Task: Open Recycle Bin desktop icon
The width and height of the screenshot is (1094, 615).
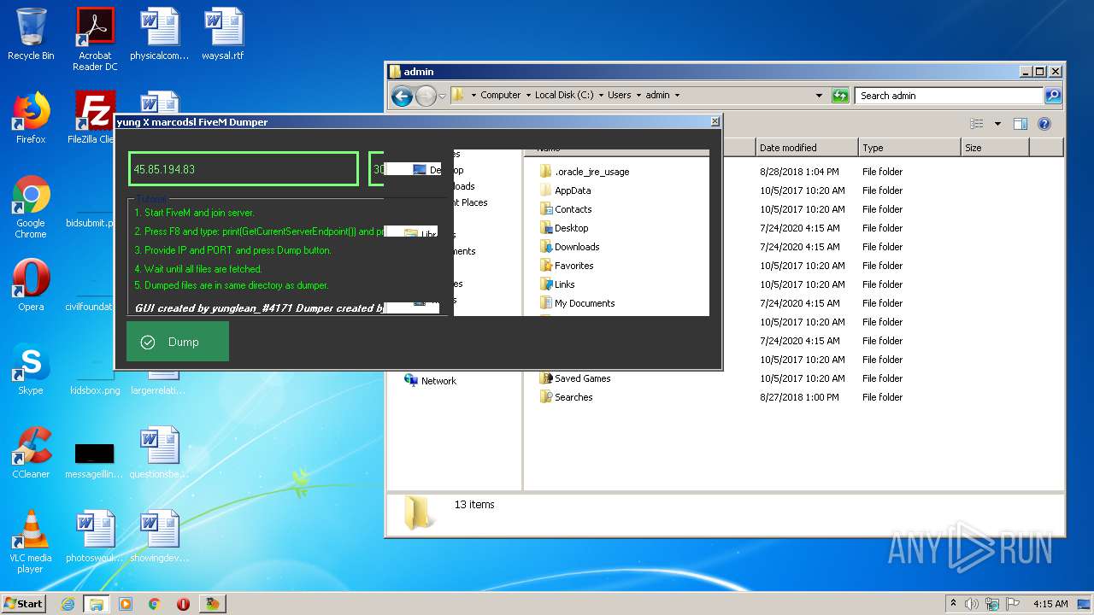Action: (31, 34)
